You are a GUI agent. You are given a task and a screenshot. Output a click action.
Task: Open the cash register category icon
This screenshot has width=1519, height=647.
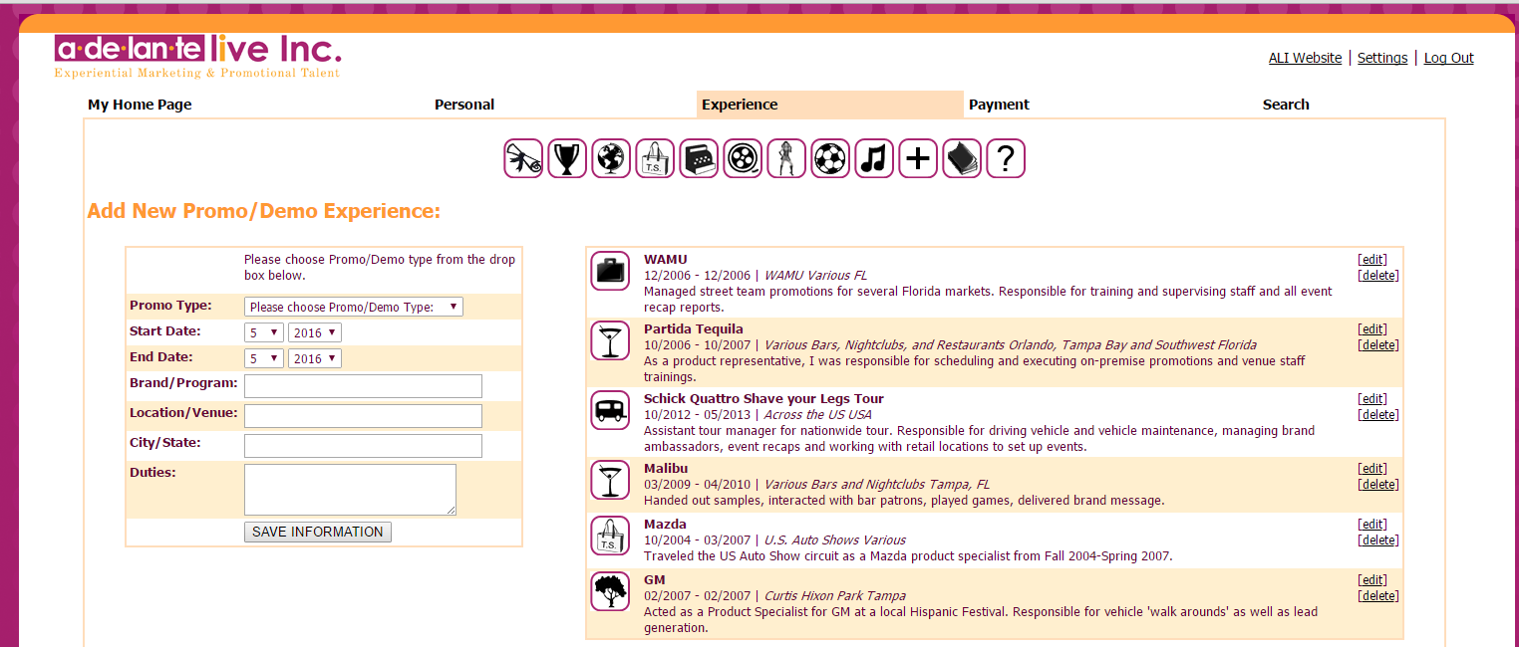(x=699, y=159)
